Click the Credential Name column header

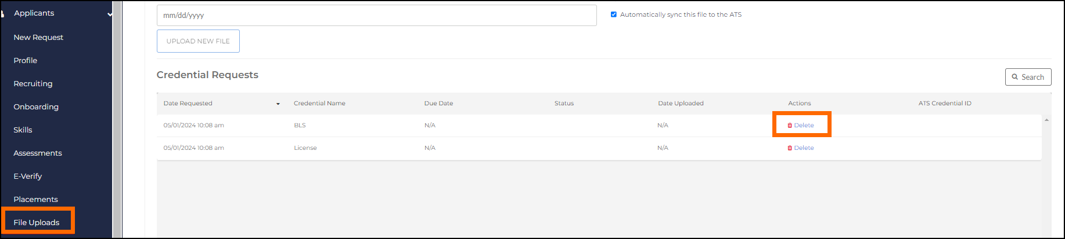tap(319, 104)
